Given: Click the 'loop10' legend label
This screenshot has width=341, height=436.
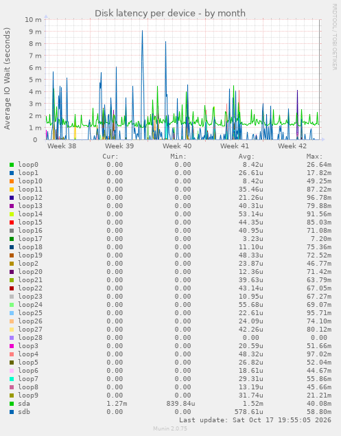Looking at the screenshot, I should pos(30,181).
